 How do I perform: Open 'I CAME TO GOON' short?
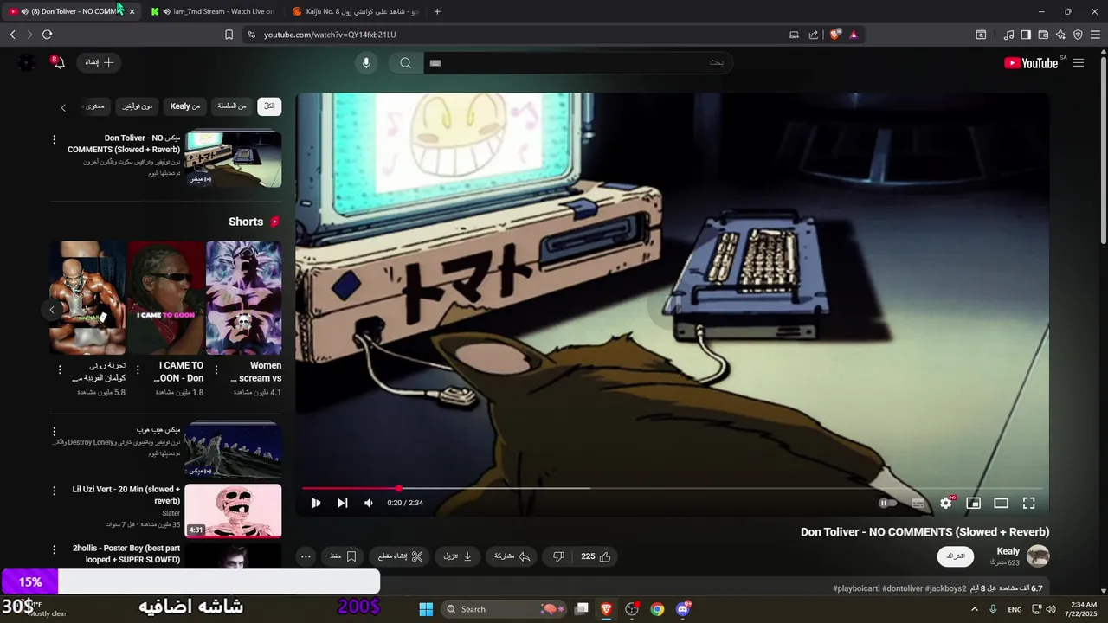pyautogui.click(x=166, y=298)
